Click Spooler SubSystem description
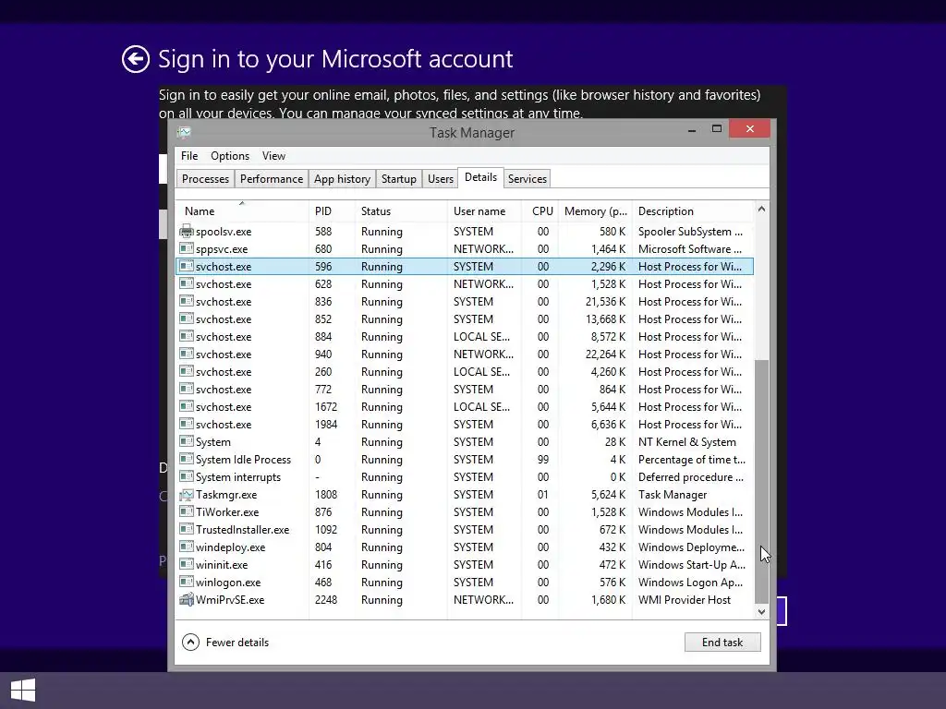This screenshot has width=946, height=709. (690, 232)
